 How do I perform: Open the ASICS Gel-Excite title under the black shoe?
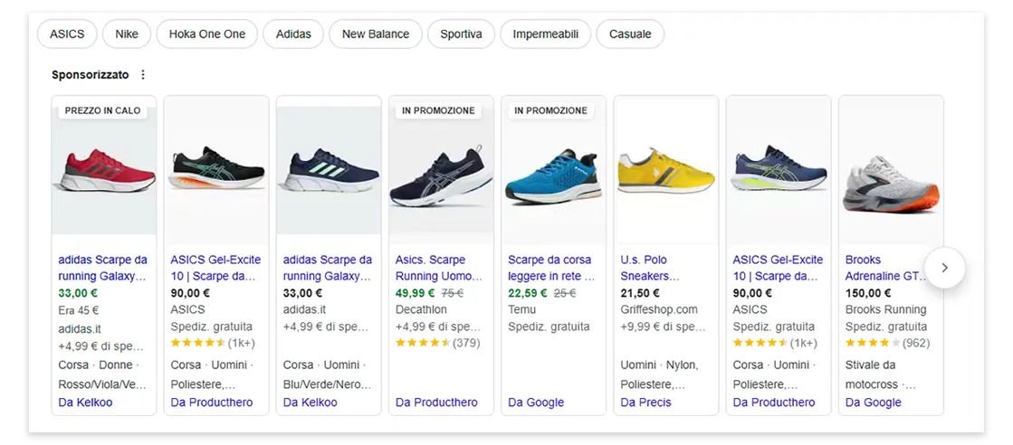click(x=215, y=268)
